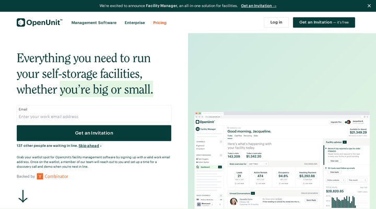Switch to the Sales tab in preview

[x=256, y=136]
